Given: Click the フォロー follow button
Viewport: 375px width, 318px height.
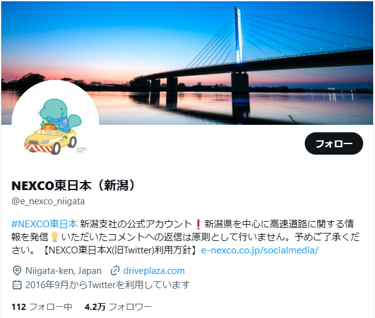Looking at the screenshot, I should click(333, 143).
